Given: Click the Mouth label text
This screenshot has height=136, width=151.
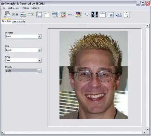Looking at the screenshot, I should [x=8, y=67].
